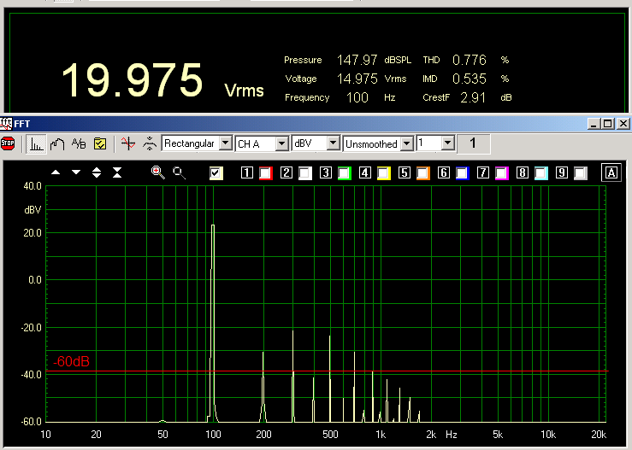
Task: Click the memory slot 8 number icon
Action: 523,172
